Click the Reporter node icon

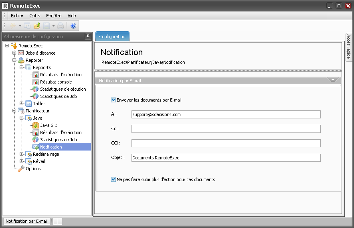21,60
